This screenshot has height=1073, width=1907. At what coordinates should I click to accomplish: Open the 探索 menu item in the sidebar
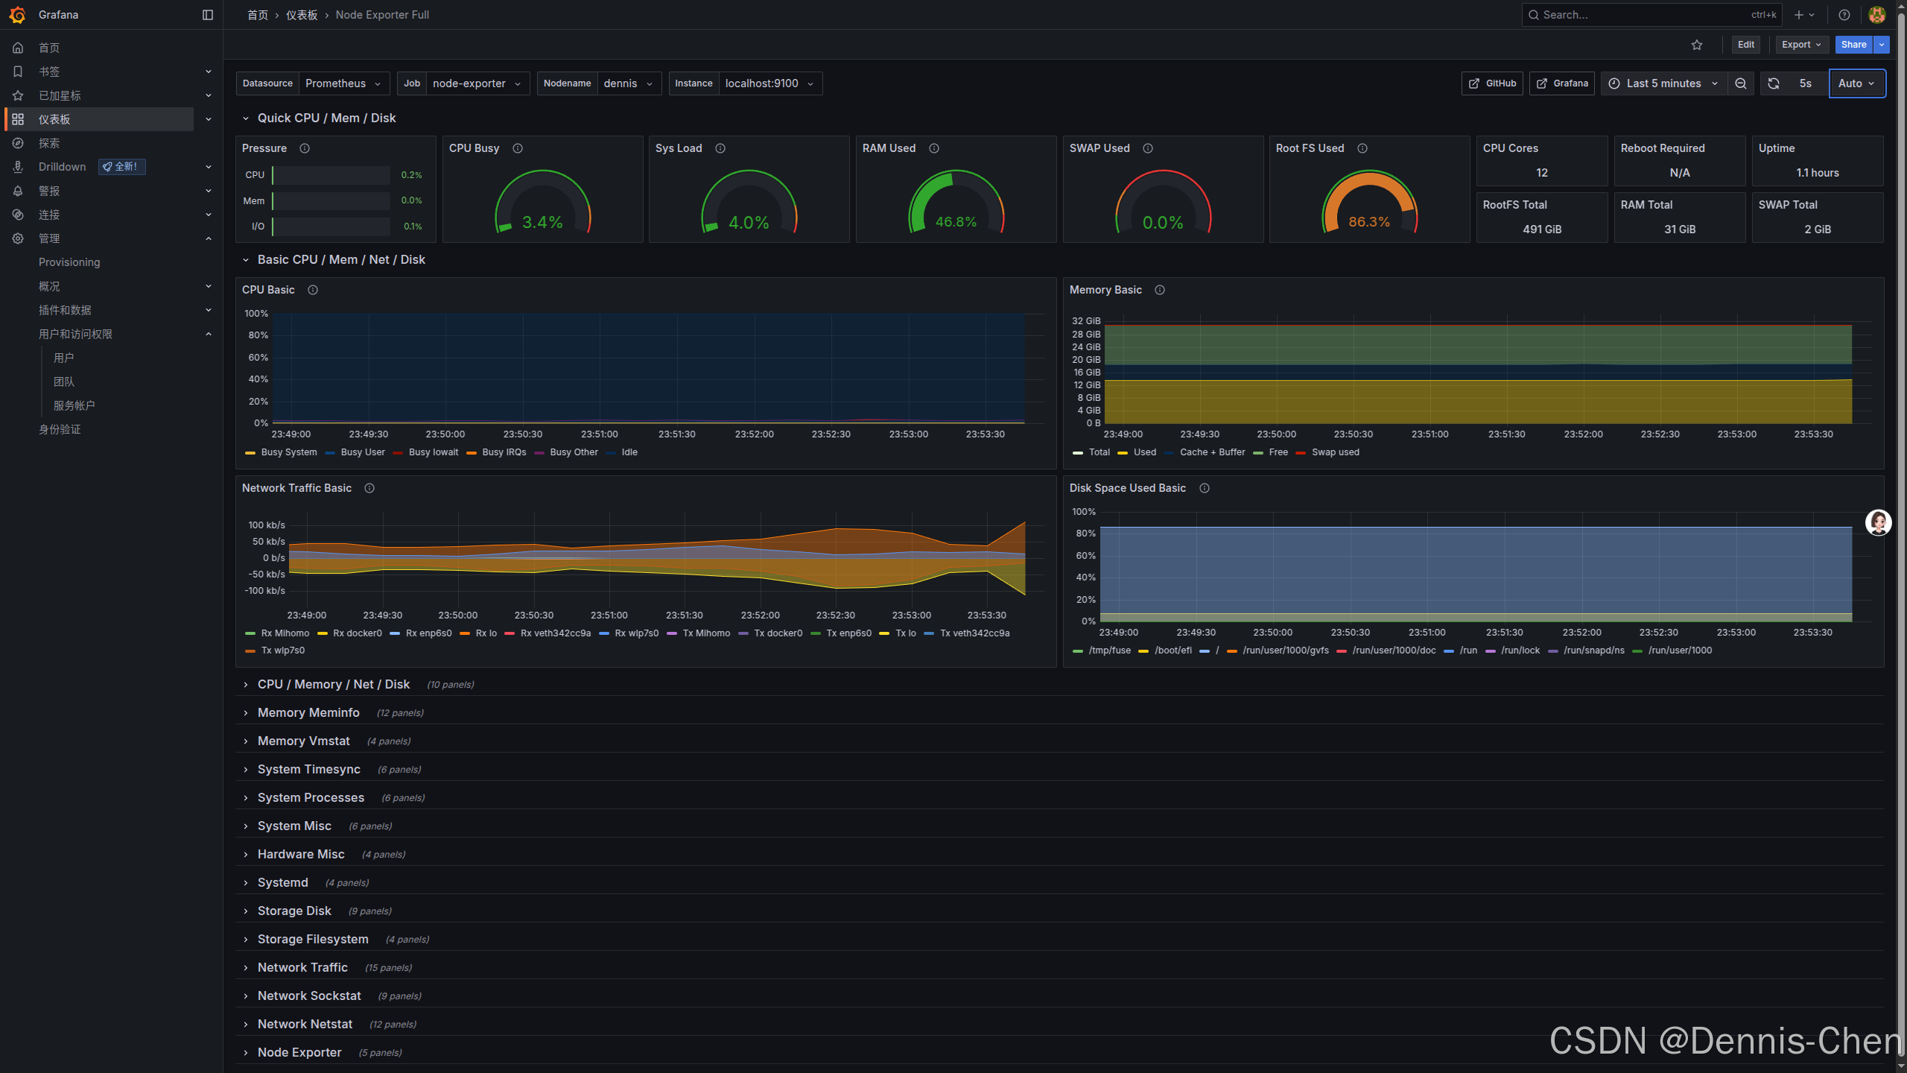[49, 143]
